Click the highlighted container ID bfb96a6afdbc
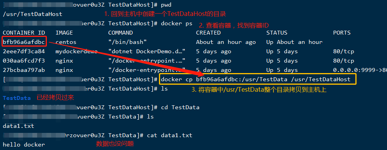The height and width of the screenshot is (150, 387). 24,42
